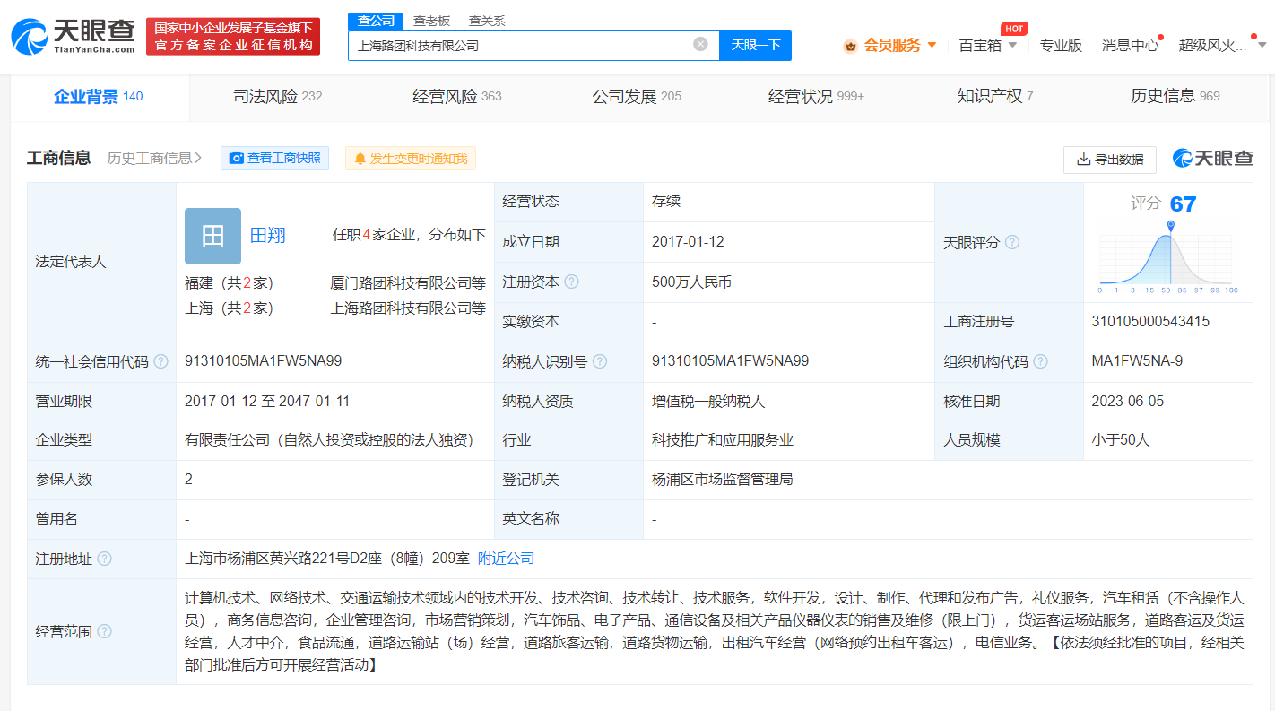The width and height of the screenshot is (1275, 711).
Task: Open the 司法风险 tab
Action: tap(278, 96)
